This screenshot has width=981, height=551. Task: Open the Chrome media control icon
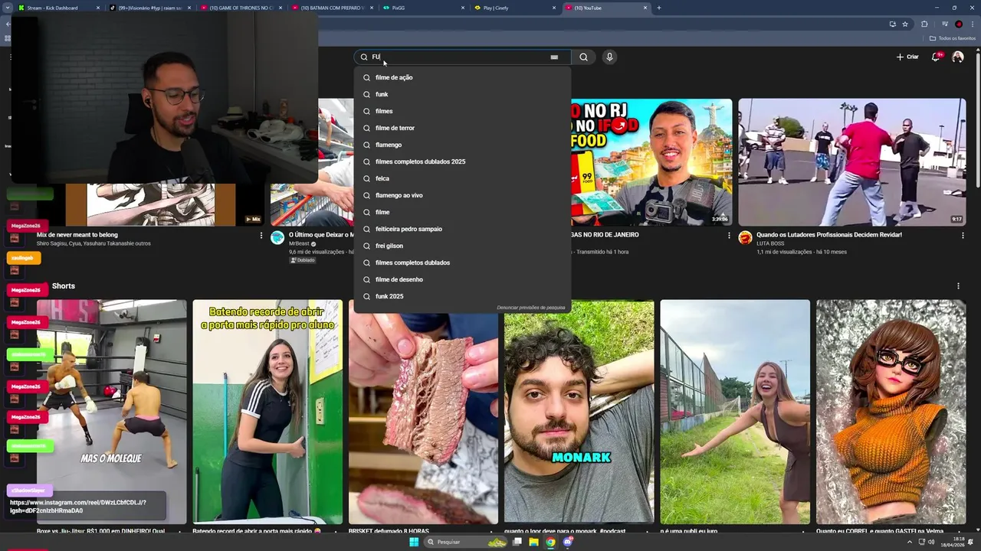(x=944, y=24)
